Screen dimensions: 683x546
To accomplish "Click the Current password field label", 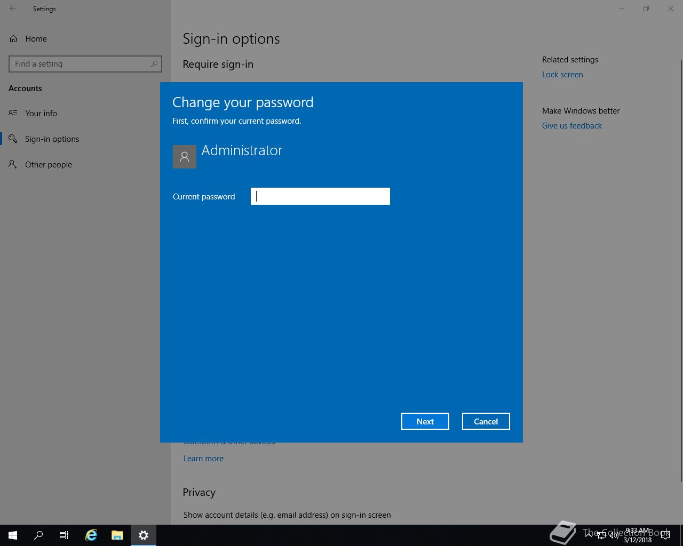I will [x=204, y=197].
